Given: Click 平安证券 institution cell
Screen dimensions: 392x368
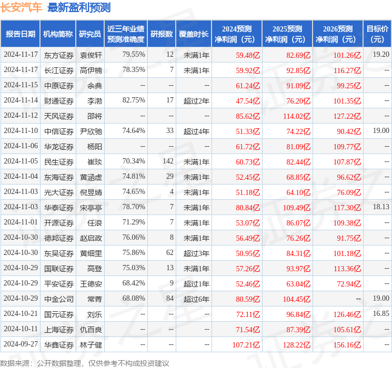Looking at the screenshot, I should 59,284.
